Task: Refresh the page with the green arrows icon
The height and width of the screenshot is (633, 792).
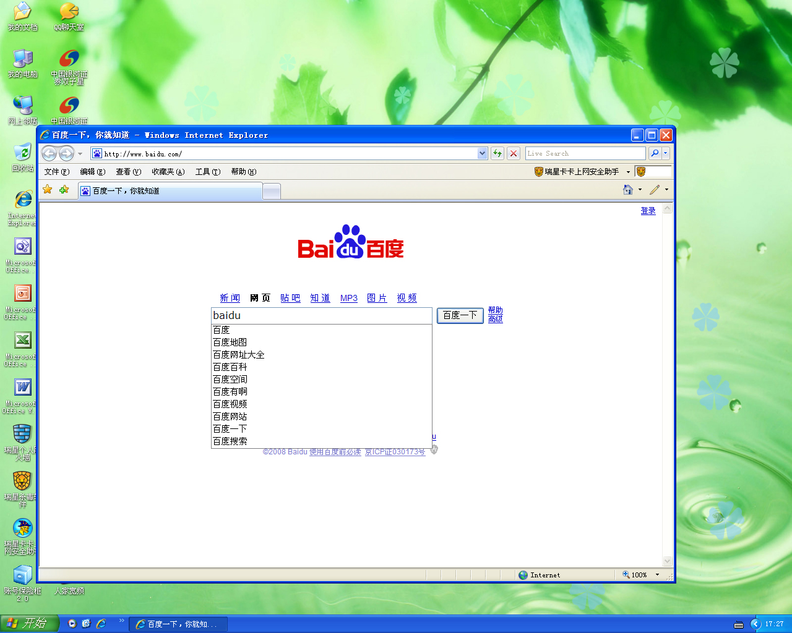Action: click(x=497, y=153)
